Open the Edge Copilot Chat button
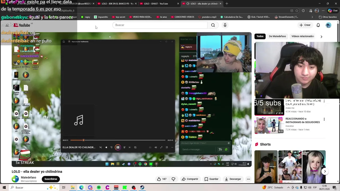Image resolution: width=340 pixels, height=191 pixels. 333,11
